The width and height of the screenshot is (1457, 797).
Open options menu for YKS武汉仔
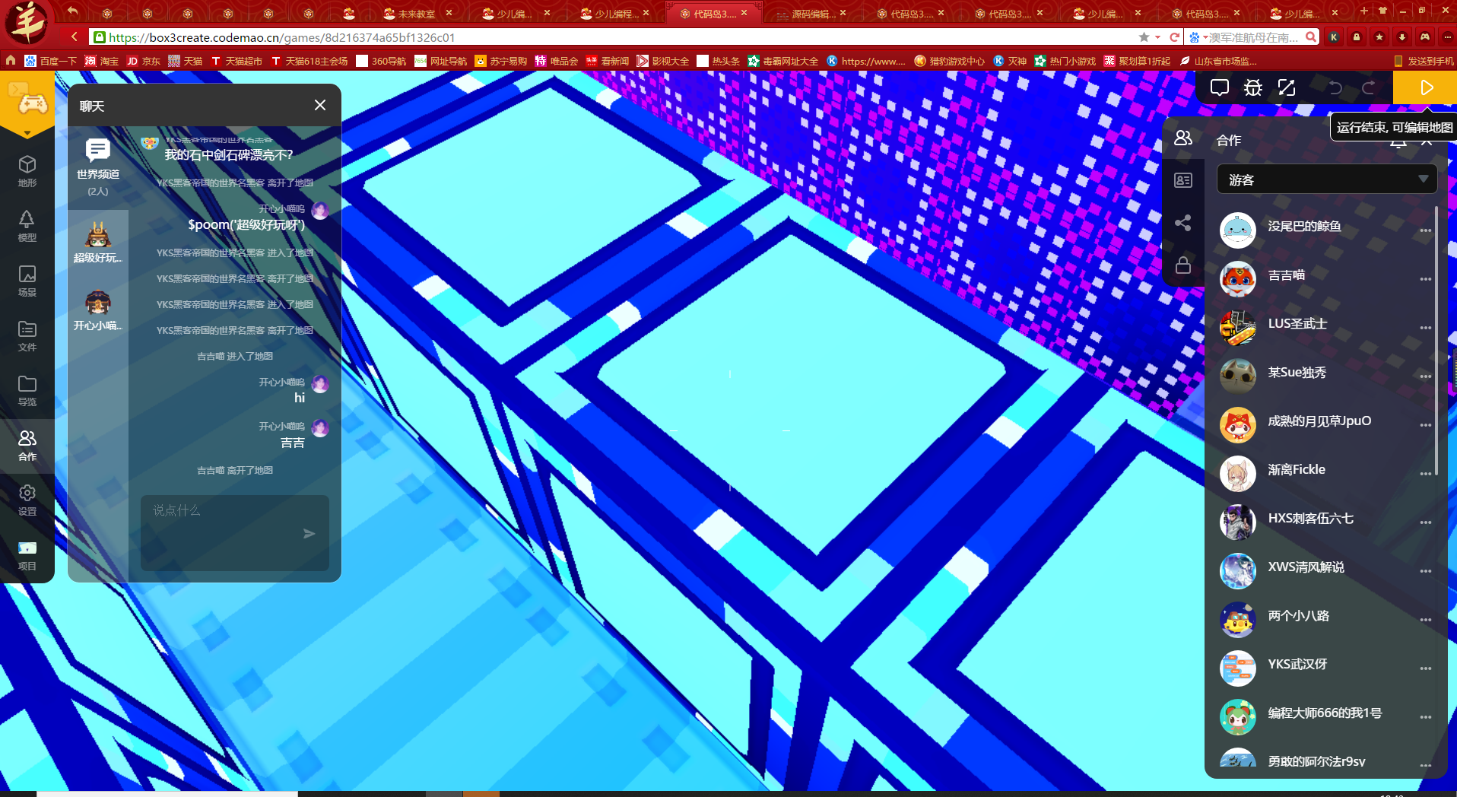[1425, 668]
